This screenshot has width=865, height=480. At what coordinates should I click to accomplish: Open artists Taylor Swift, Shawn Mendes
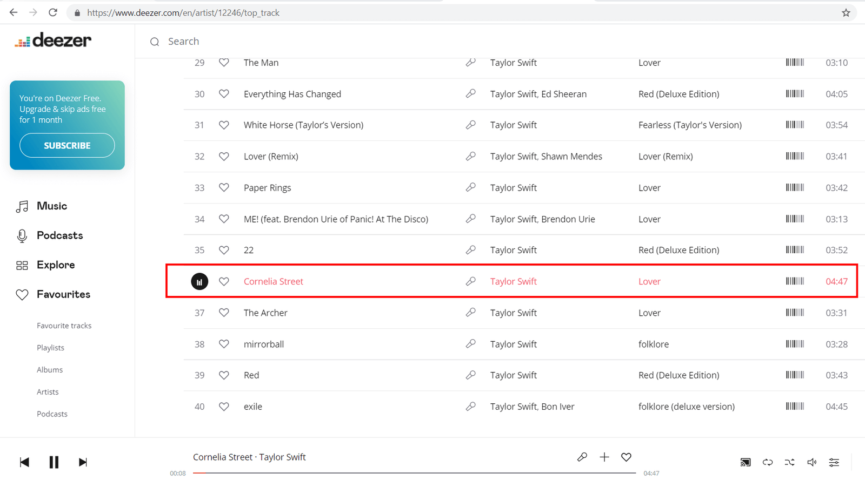(x=546, y=156)
